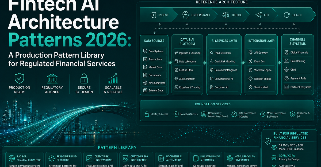The image size is (321, 167).
Task: Click the Channels & Systems column header
Action: [297, 42]
